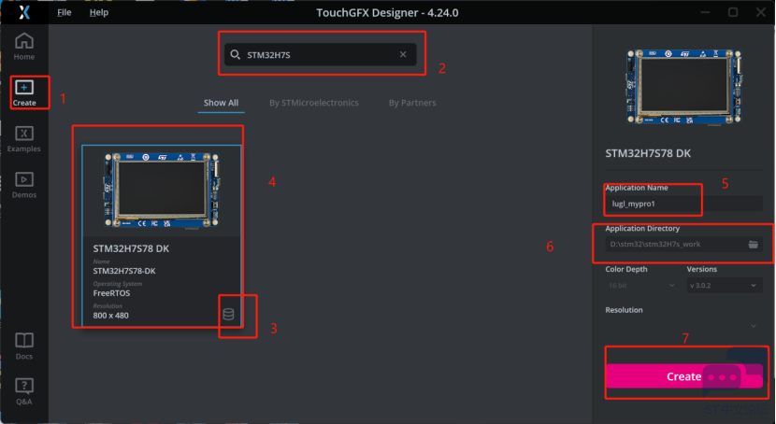Click the STM32H7S78-DK name text
The width and height of the screenshot is (776, 424).
tap(124, 271)
